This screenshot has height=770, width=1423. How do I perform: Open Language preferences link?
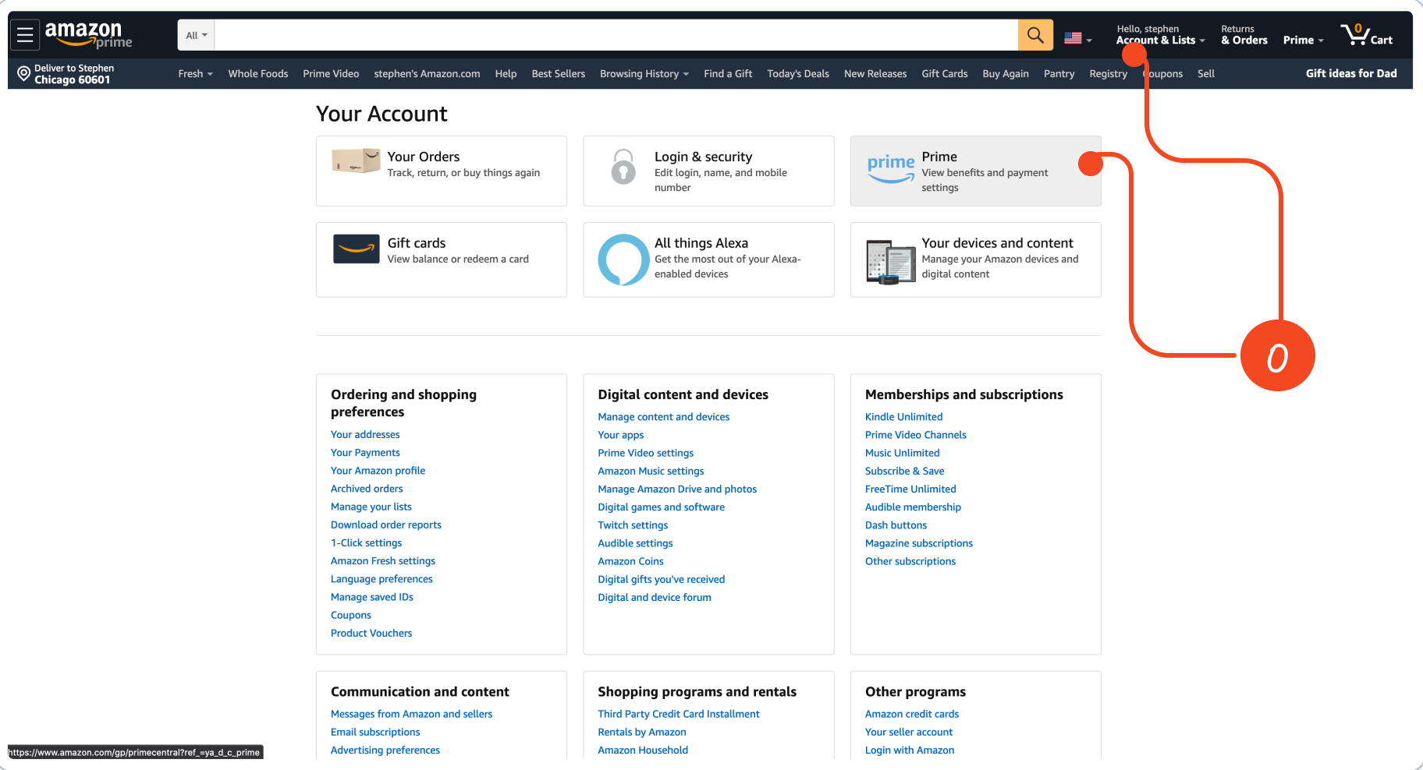coord(381,579)
